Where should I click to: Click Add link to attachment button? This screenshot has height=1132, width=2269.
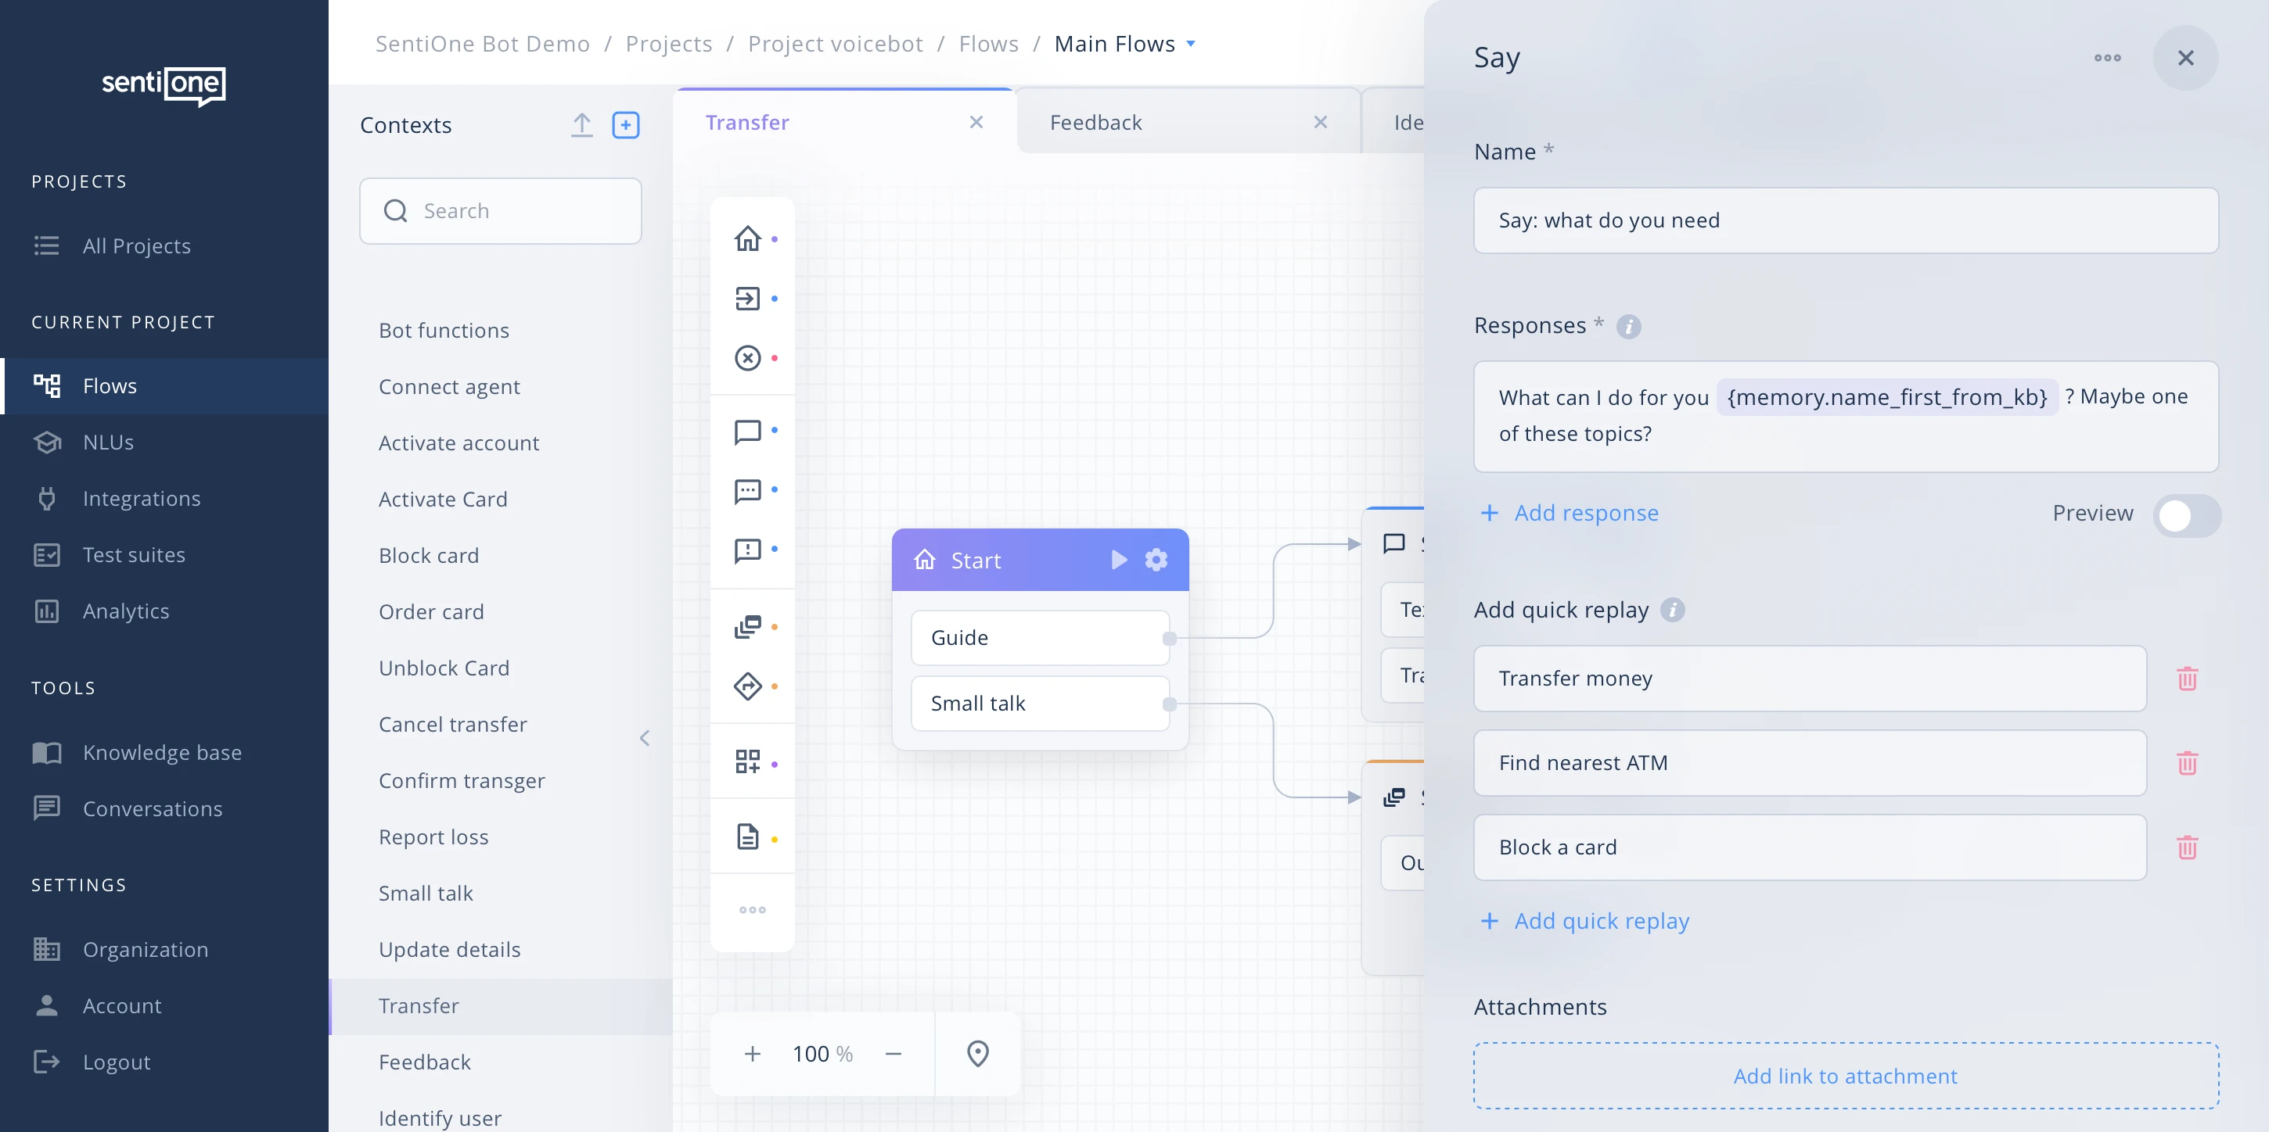point(1844,1076)
